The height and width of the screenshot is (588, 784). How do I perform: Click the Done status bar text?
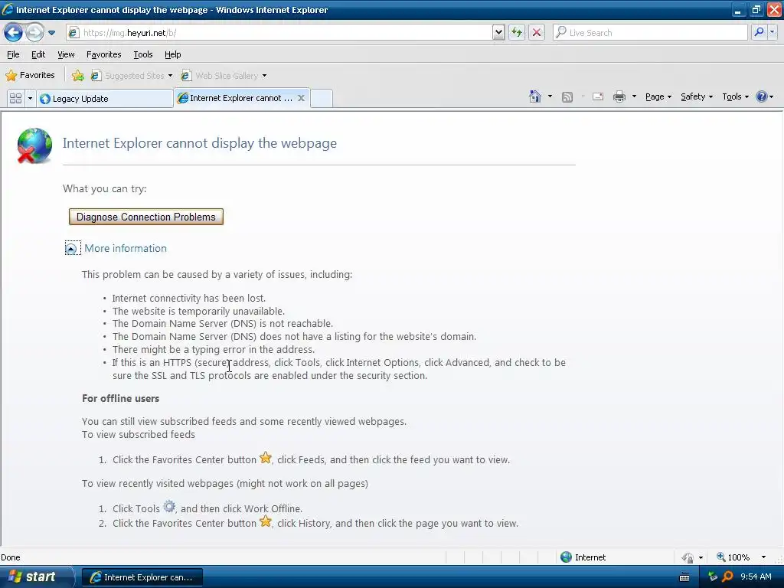(x=11, y=557)
